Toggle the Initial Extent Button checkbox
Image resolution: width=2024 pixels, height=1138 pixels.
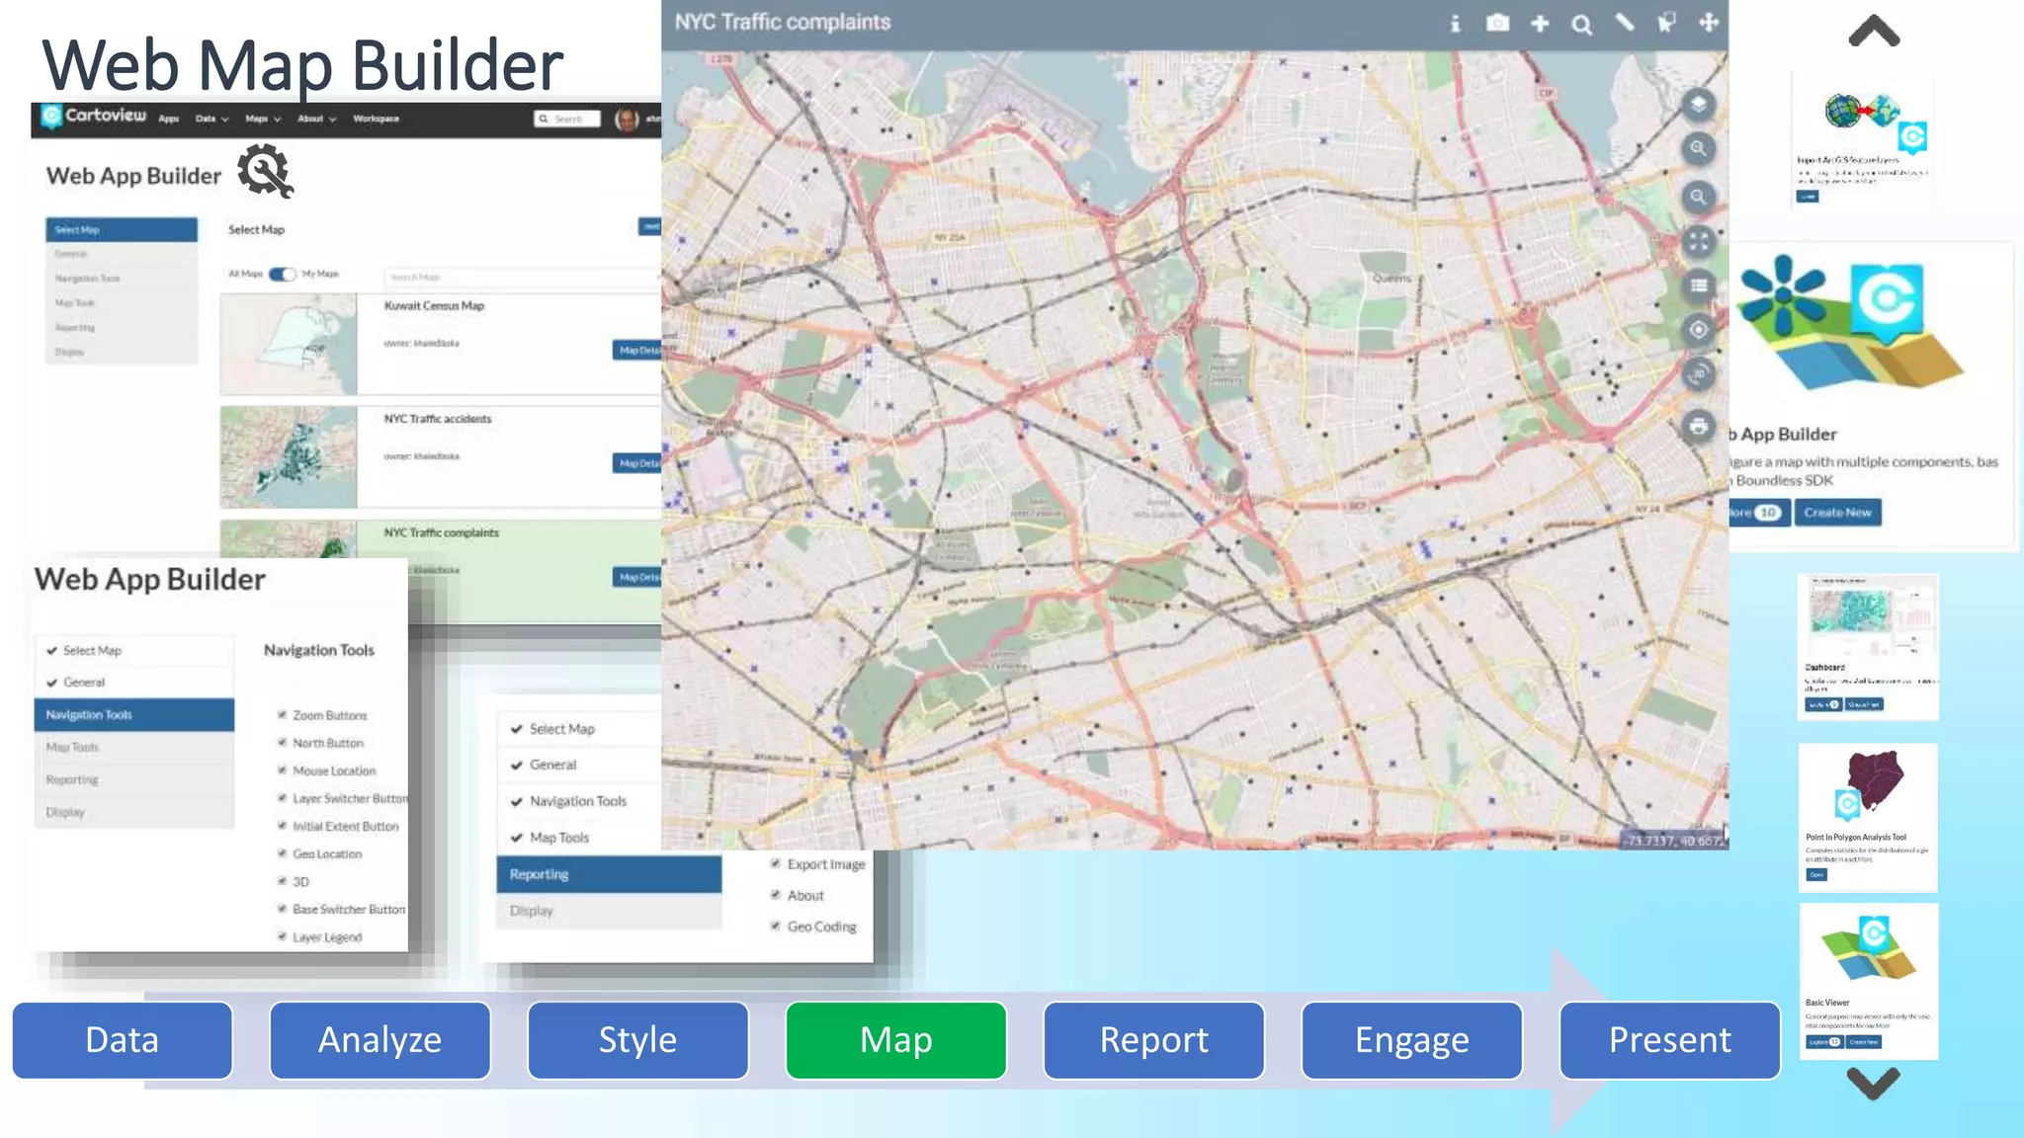[x=282, y=826]
